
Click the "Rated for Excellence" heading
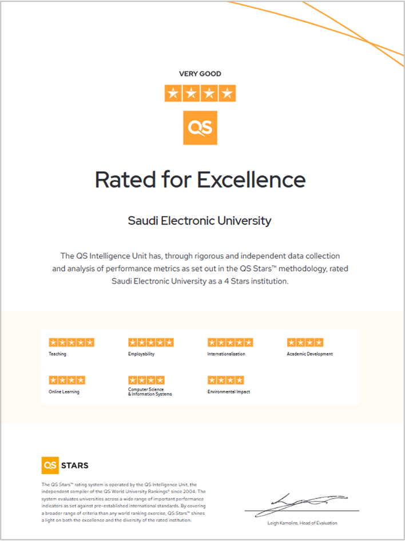(200, 180)
